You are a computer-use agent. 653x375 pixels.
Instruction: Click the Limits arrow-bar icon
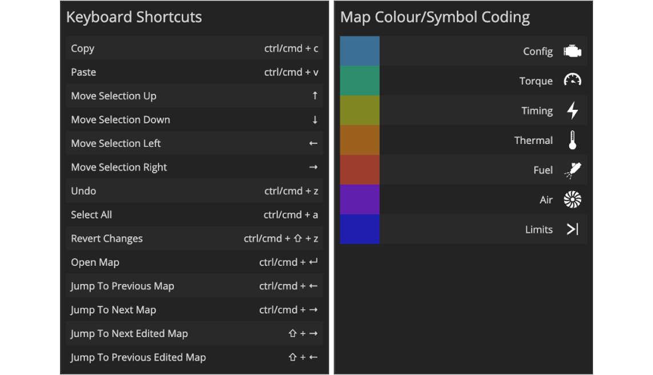pyautogui.click(x=572, y=229)
